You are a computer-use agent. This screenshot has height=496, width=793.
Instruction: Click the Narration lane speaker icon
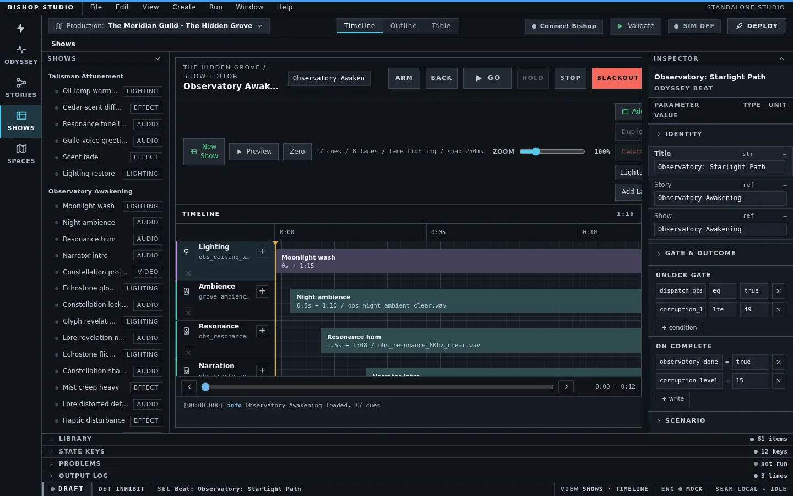[186, 371]
